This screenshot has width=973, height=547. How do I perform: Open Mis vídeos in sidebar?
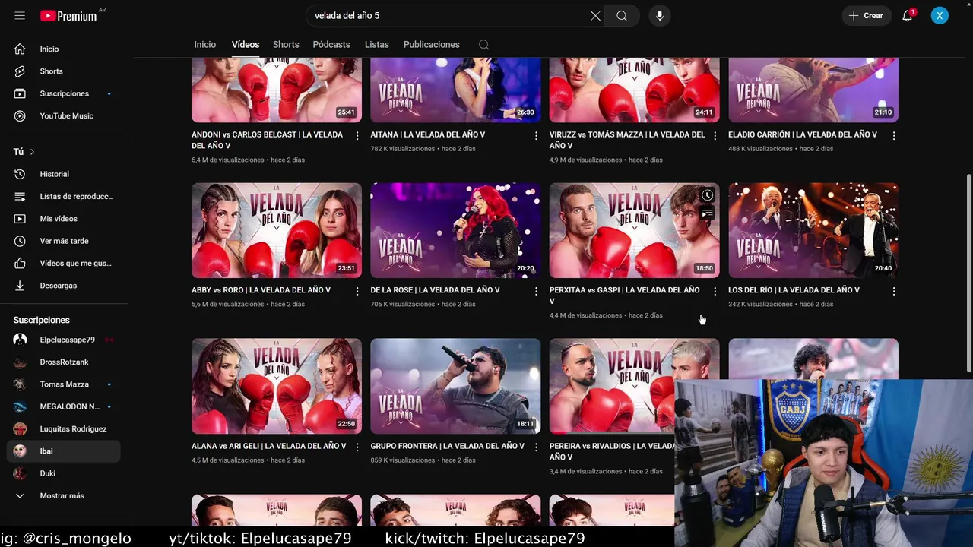click(64, 219)
